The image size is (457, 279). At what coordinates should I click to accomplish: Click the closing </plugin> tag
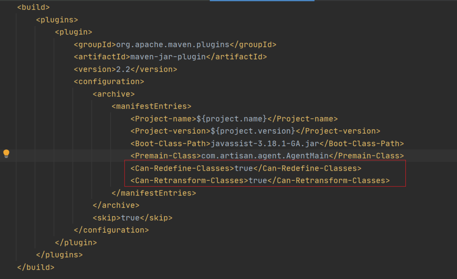click(76, 242)
